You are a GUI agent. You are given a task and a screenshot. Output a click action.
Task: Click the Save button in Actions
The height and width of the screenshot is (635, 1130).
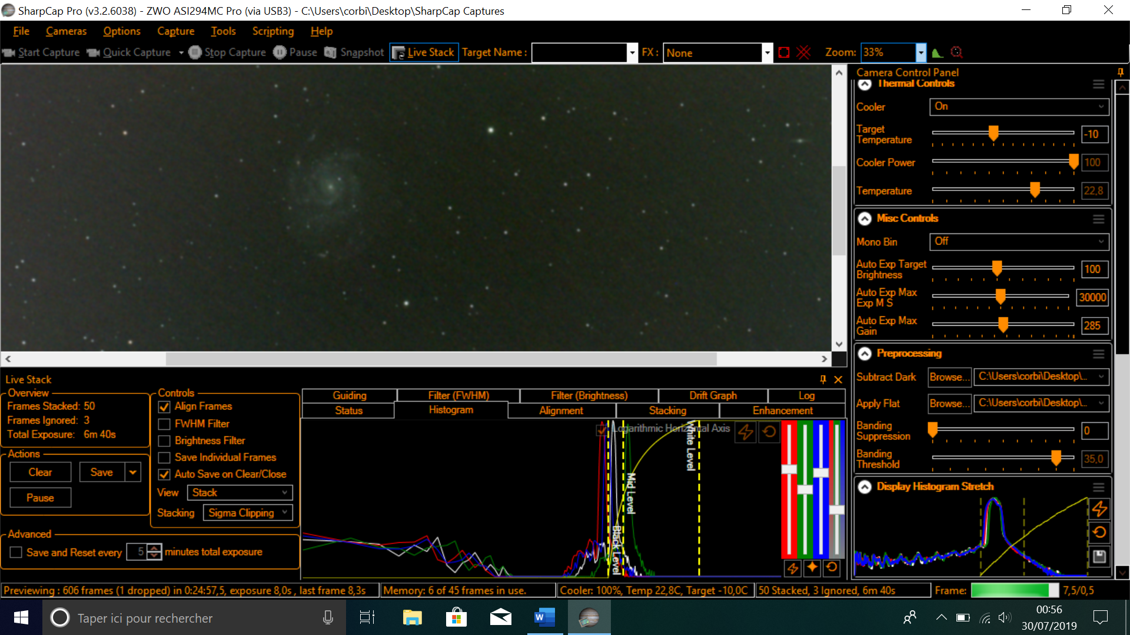[101, 472]
